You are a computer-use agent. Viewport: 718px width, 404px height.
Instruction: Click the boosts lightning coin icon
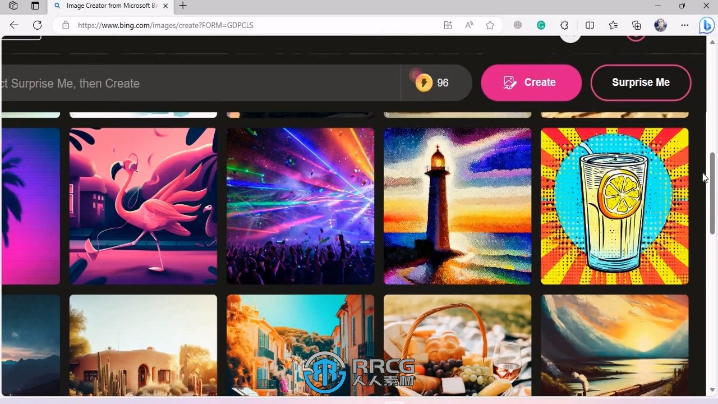point(424,83)
